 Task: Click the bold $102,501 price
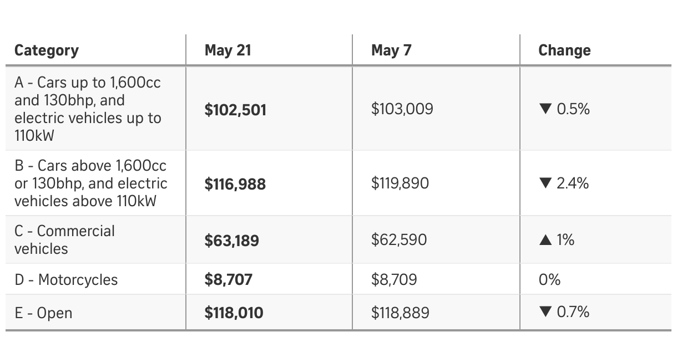[235, 110]
